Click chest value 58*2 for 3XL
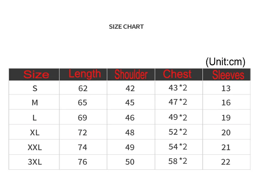Screen dimensions: 253x176 pyautogui.click(x=178, y=161)
